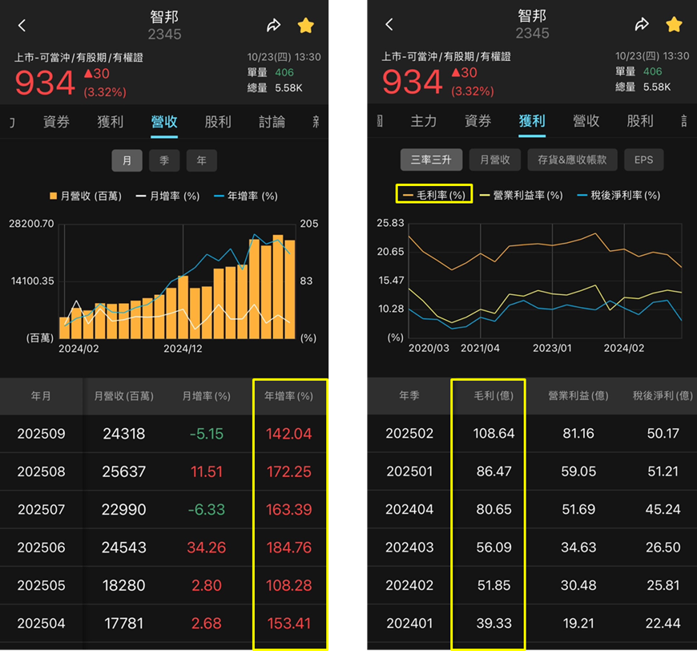Viewport: 697px width, 651px height.
Task: Select the 202508 revenue row
Action: (164, 471)
